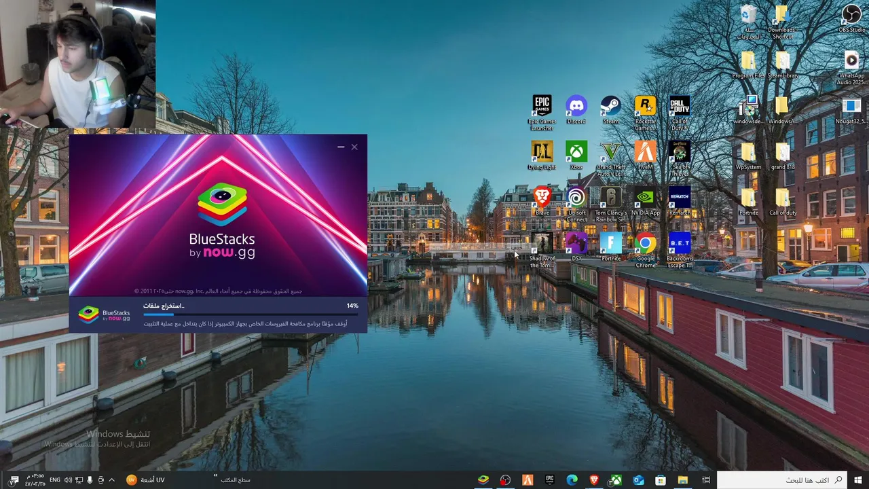The height and width of the screenshot is (489, 869).
Task: Open Microsoft Store from the taskbar
Action: pyautogui.click(x=661, y=479)
